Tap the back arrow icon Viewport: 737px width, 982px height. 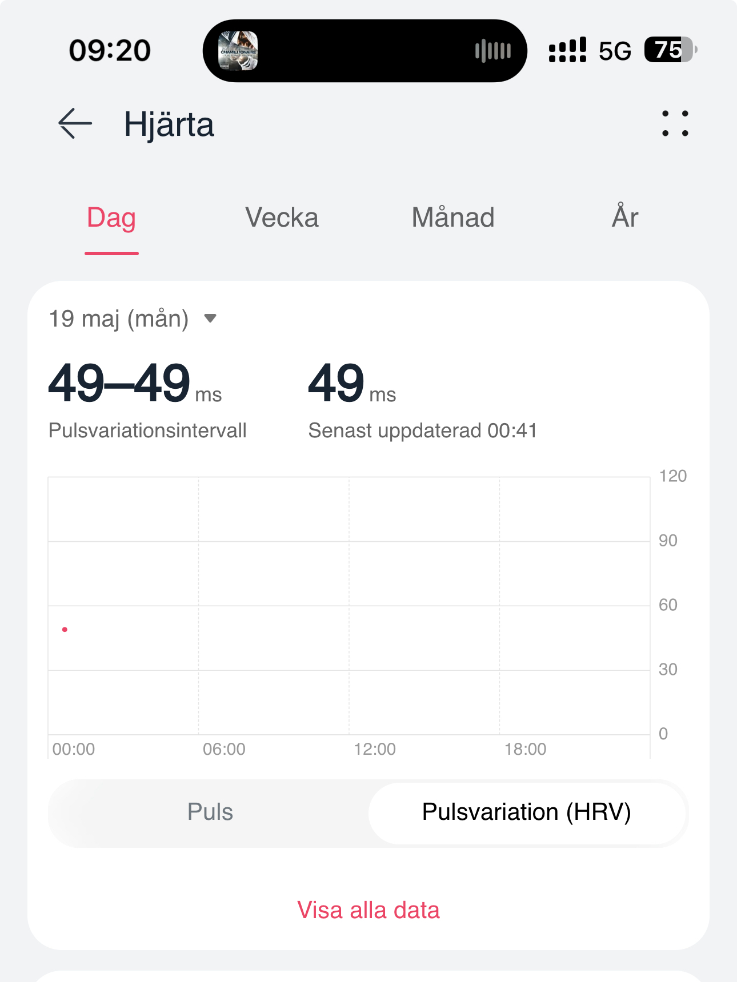pyautogui.click(x=75, y=123)
